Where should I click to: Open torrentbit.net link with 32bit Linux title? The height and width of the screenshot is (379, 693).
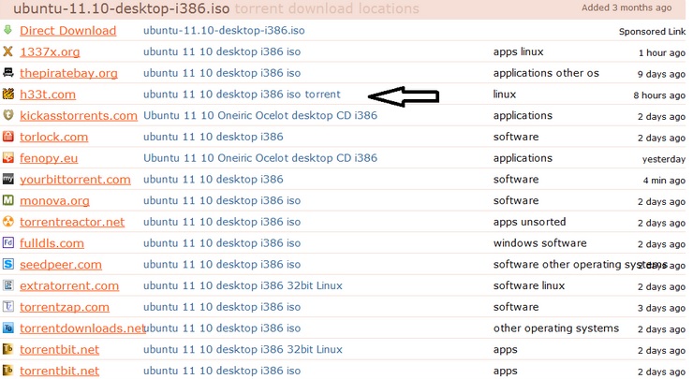[59, 349]
